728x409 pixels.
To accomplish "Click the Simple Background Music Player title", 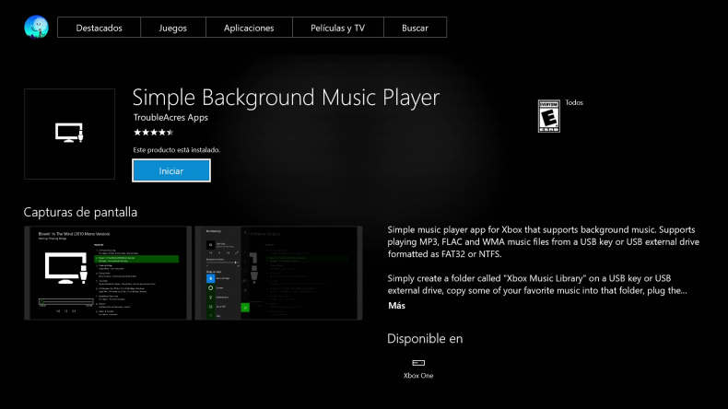I will [286, 98].
